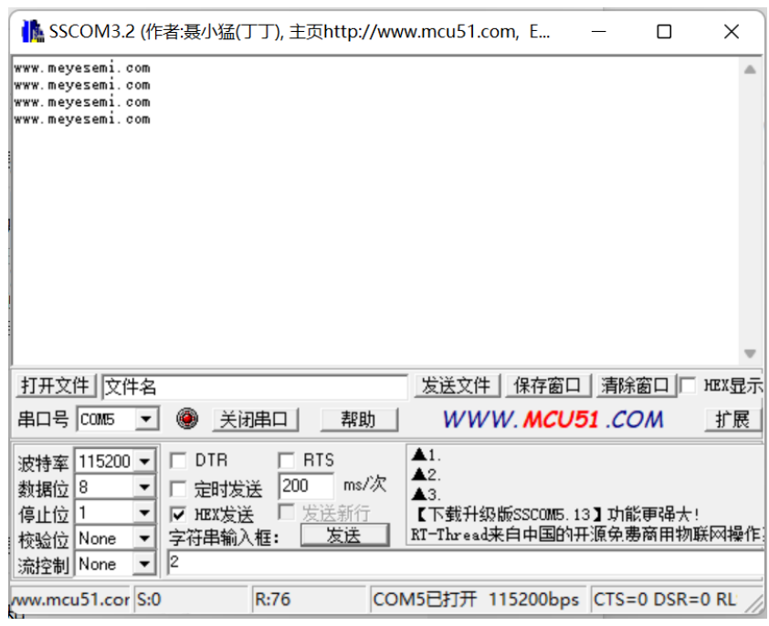The image size is (769, 626).
Task: Click the 清除窗口 button
Action: 636,386
